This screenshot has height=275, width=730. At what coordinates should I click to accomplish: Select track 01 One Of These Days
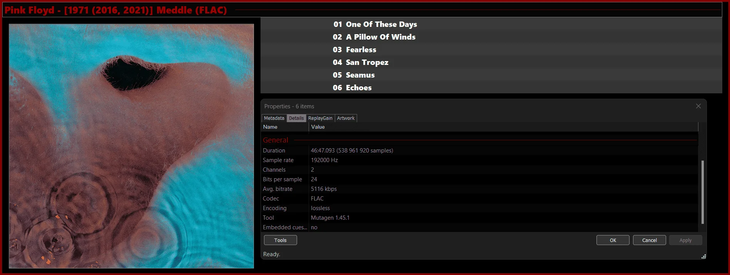coord(491,24)
